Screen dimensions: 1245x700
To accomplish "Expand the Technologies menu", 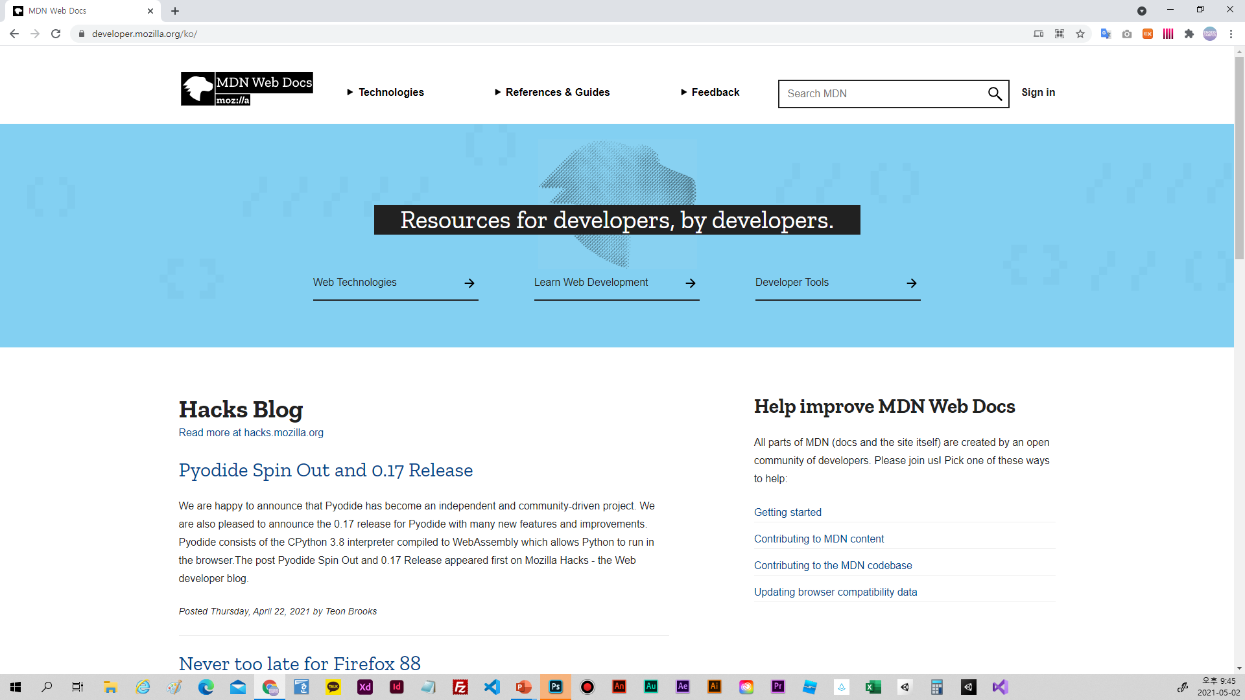I will coord(385,92).
